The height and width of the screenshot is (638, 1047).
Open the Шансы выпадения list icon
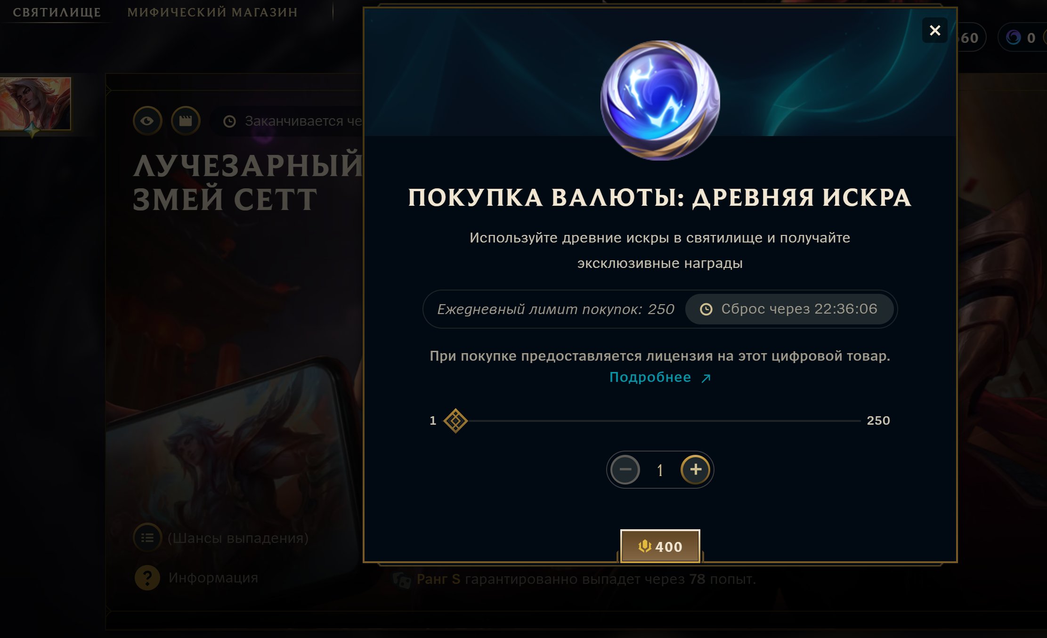pyautogui.click(x=147, y=538)
